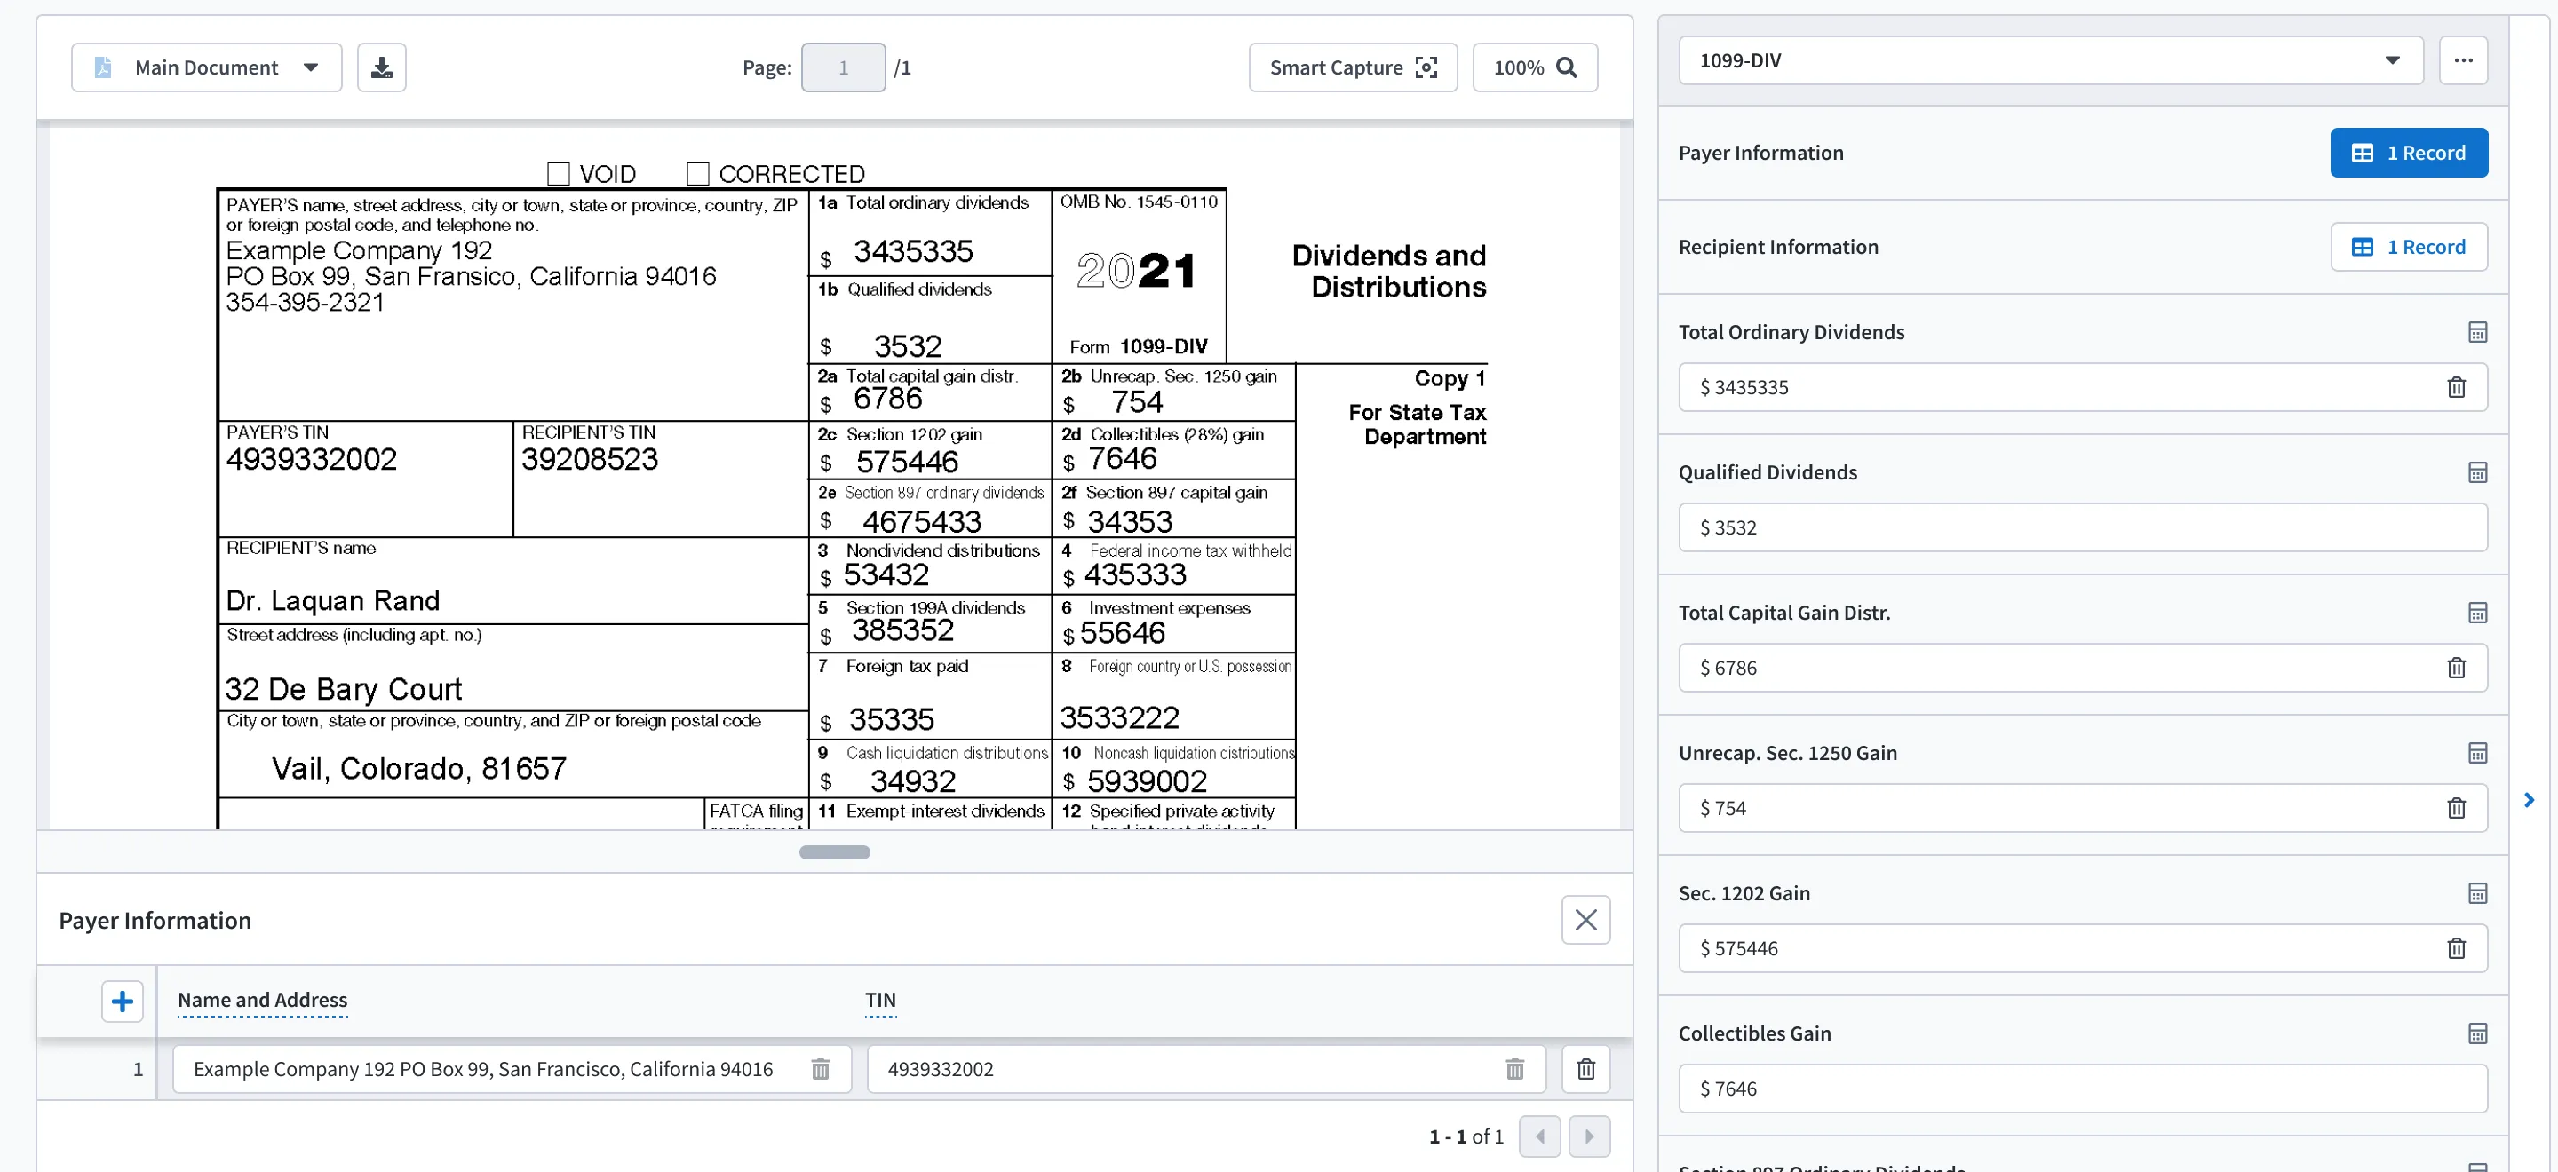Open the Payer Information 1 Record button
Screen dimensions: 2558x1172
2408,153
